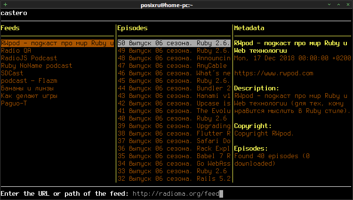This screenshot has width=353, height=200.
Task: Select episode 43 Hanami v1
Action: pos(174,96)
